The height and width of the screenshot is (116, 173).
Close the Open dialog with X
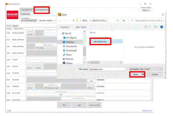pos(163,14)
